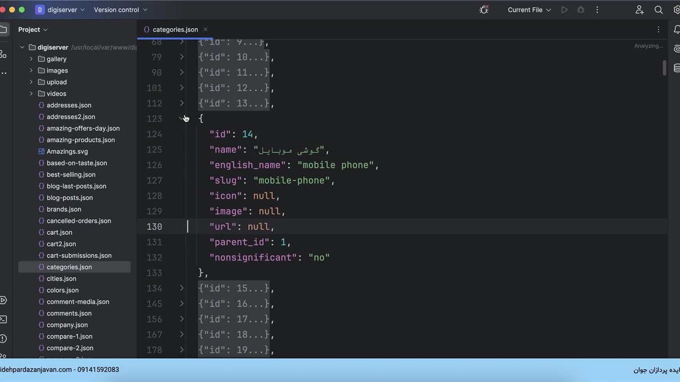Image resolution: width=680 pixels, height=382 pixels.
Task: Open the more actions menu in the toolbar
Action: coord(597,10)
